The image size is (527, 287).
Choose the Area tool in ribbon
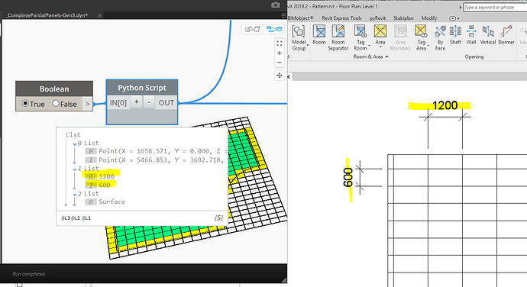(380, 34)
